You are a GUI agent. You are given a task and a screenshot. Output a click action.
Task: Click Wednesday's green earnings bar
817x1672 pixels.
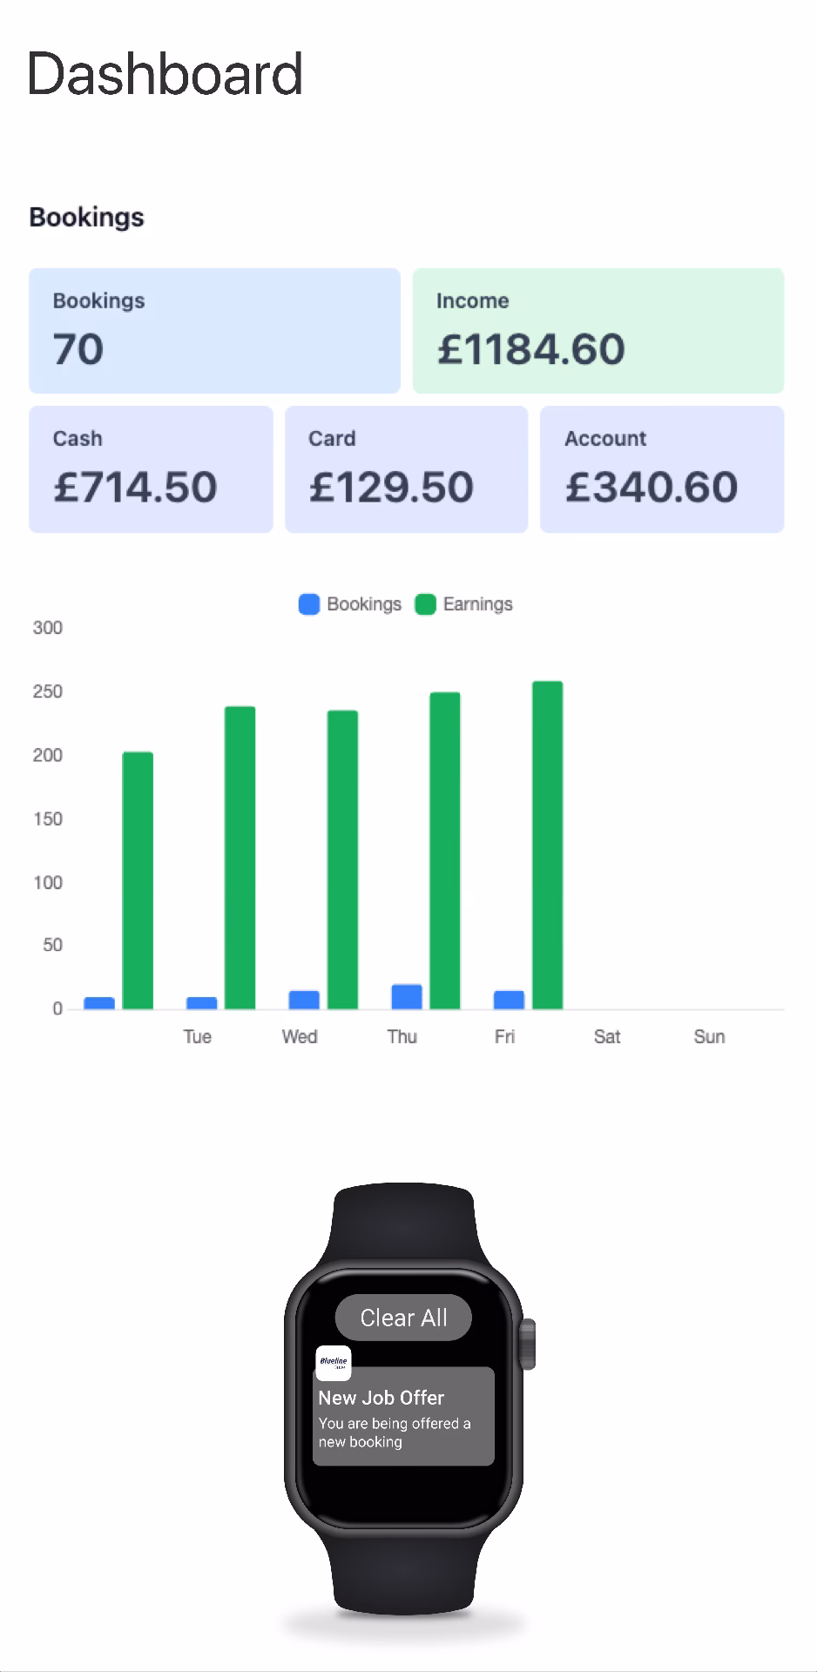pos(342,860)
